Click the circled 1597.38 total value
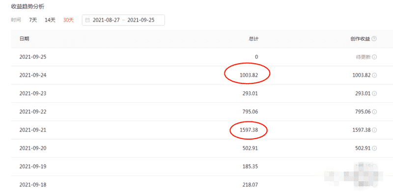 point(249,130)
